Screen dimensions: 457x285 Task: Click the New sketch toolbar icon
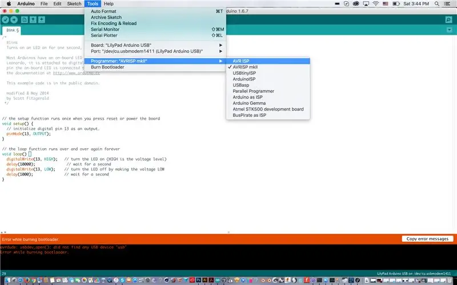point(25,19)
